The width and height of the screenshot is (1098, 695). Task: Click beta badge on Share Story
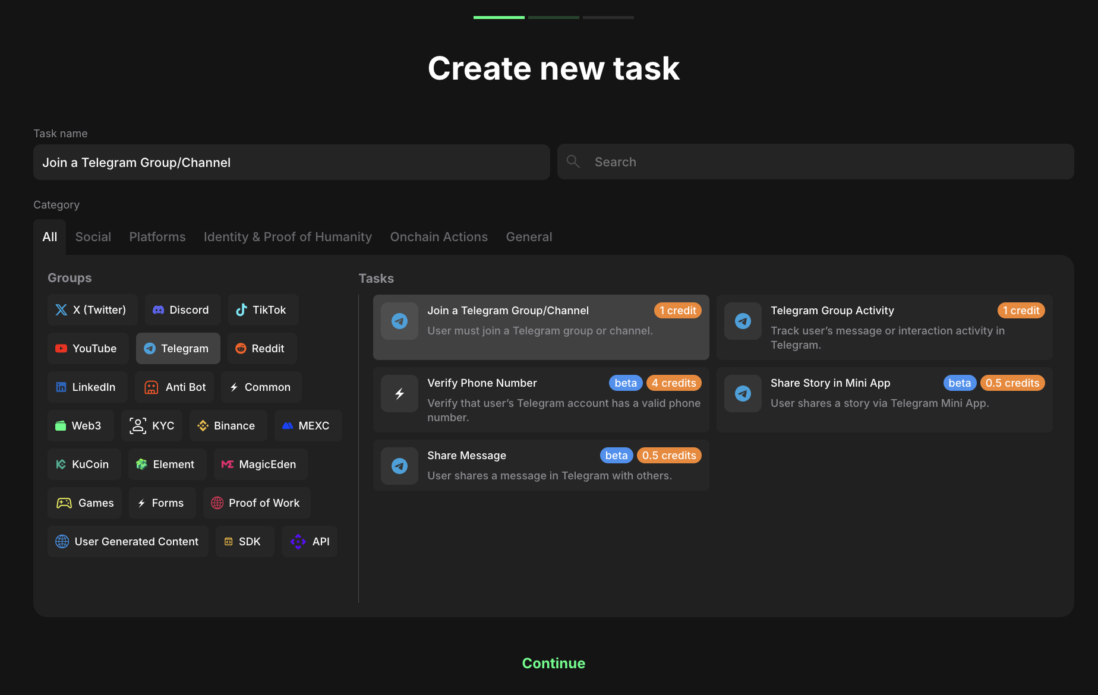pyautogui.click(x=960, y=383)
